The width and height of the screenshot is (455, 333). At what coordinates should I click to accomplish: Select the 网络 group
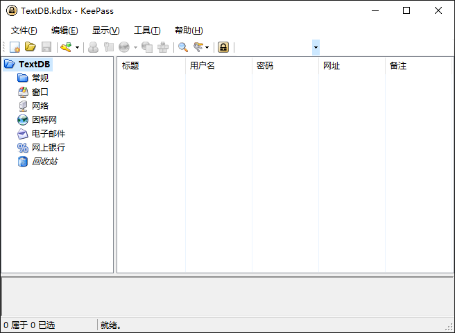tap(40, 105)
